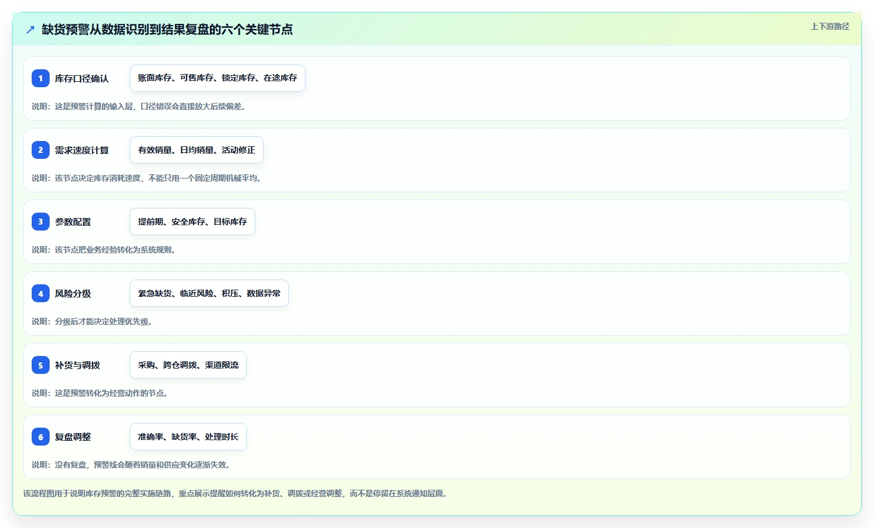
Task: Click the number 2 step badge
Action: (41, 150)
